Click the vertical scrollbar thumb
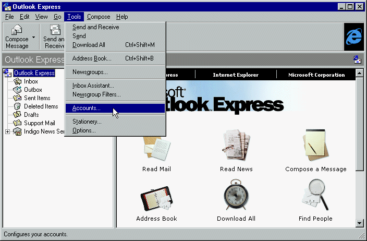The width and height of the screenshot is (367, 241). point(360,124)
